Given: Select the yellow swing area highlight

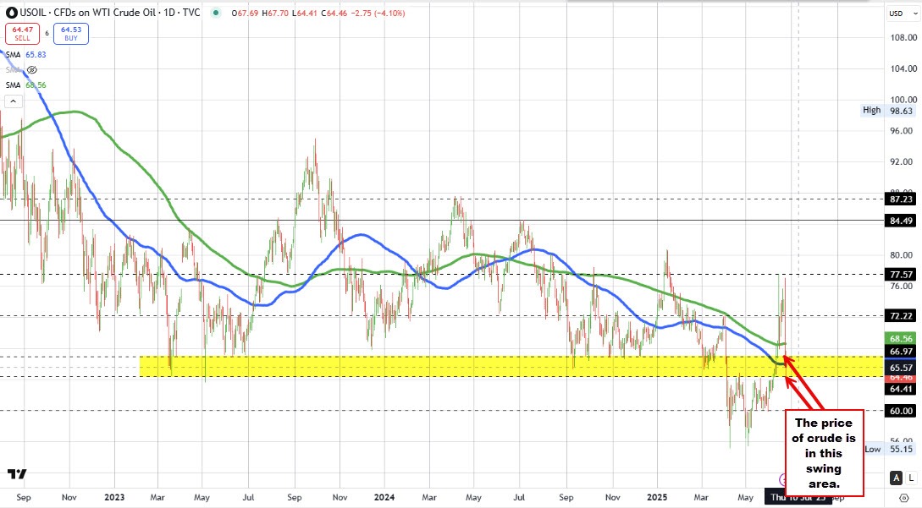Looking at the screenshot, I should pos(423,365).
